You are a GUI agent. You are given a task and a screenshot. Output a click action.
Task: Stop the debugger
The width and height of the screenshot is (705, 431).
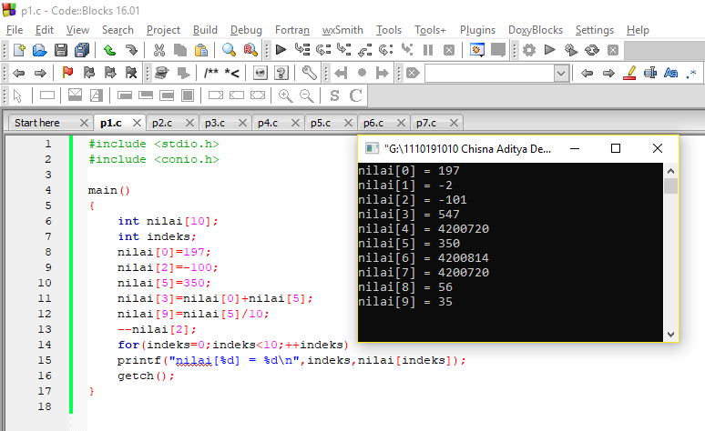point(449,50)
